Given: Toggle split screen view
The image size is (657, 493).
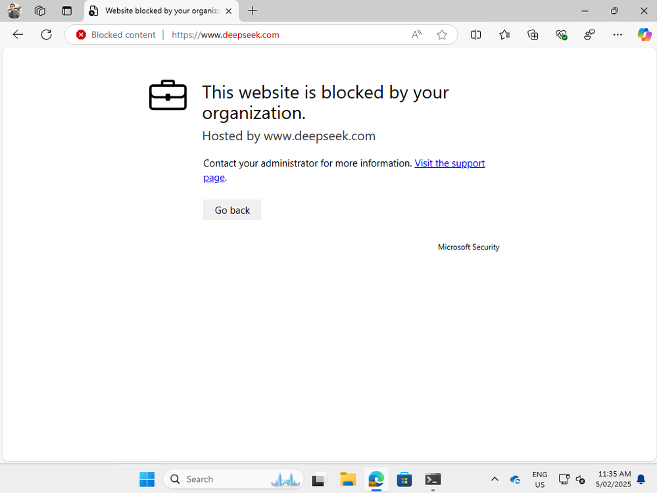Looking at the screenshot, I should tap(475, 35).
